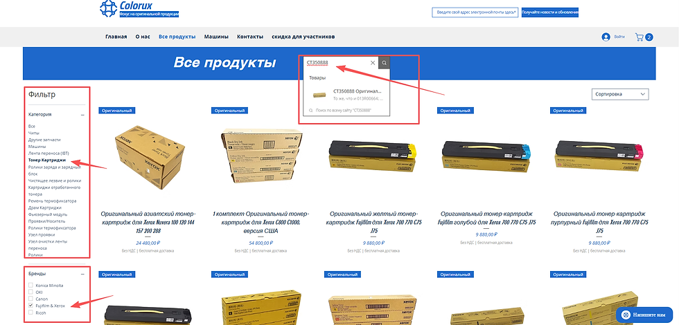Open the Контакты menu item

pyautogui.click(x=250, y=37)
